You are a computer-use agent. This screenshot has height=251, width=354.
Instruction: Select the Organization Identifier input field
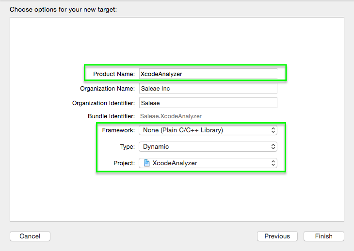(x=208, y=103)
